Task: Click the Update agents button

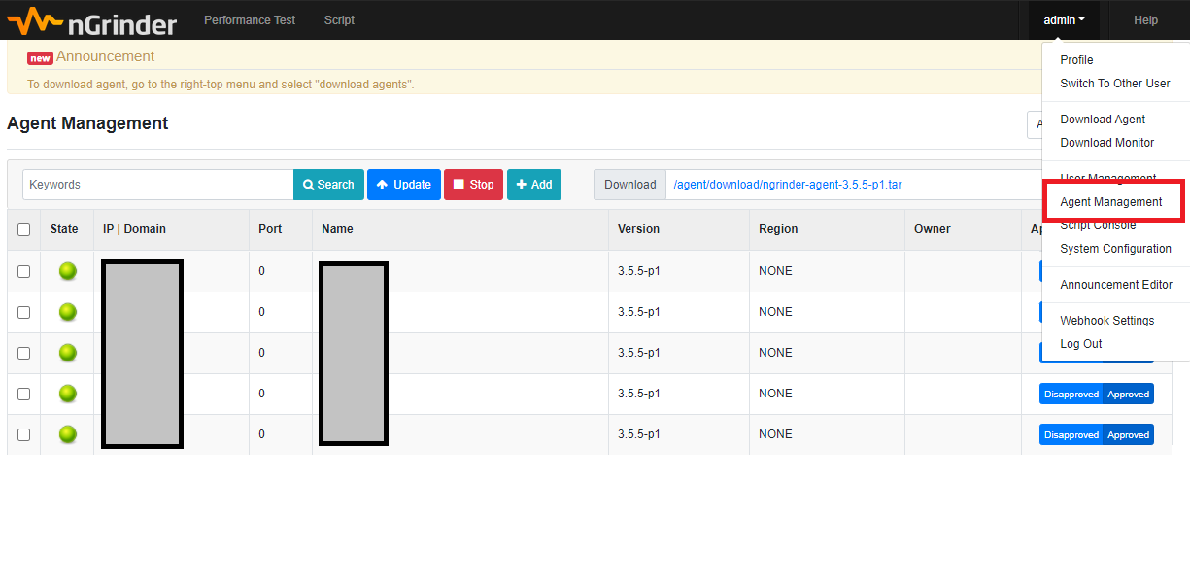Action: point(404,185)
